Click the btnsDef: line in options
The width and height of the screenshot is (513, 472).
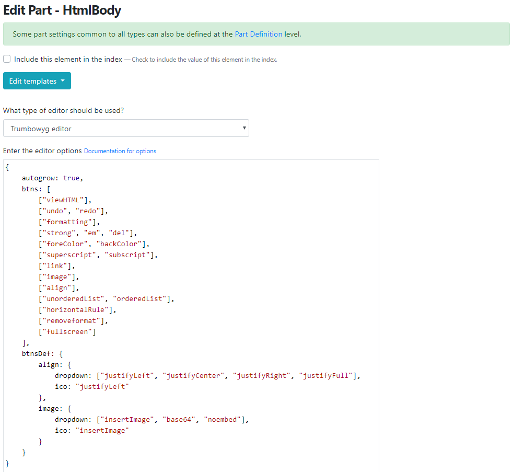(x=42, y=353)
